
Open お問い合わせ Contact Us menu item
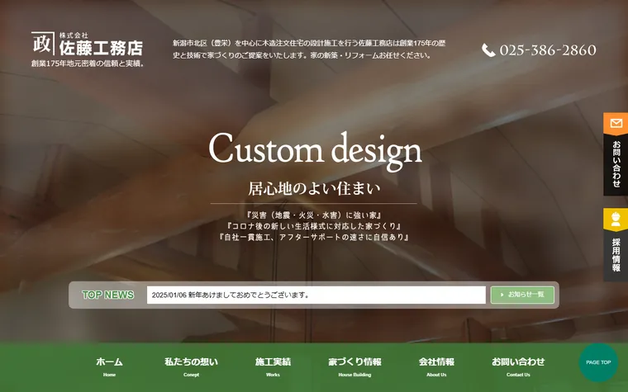(x=518, y=366)
